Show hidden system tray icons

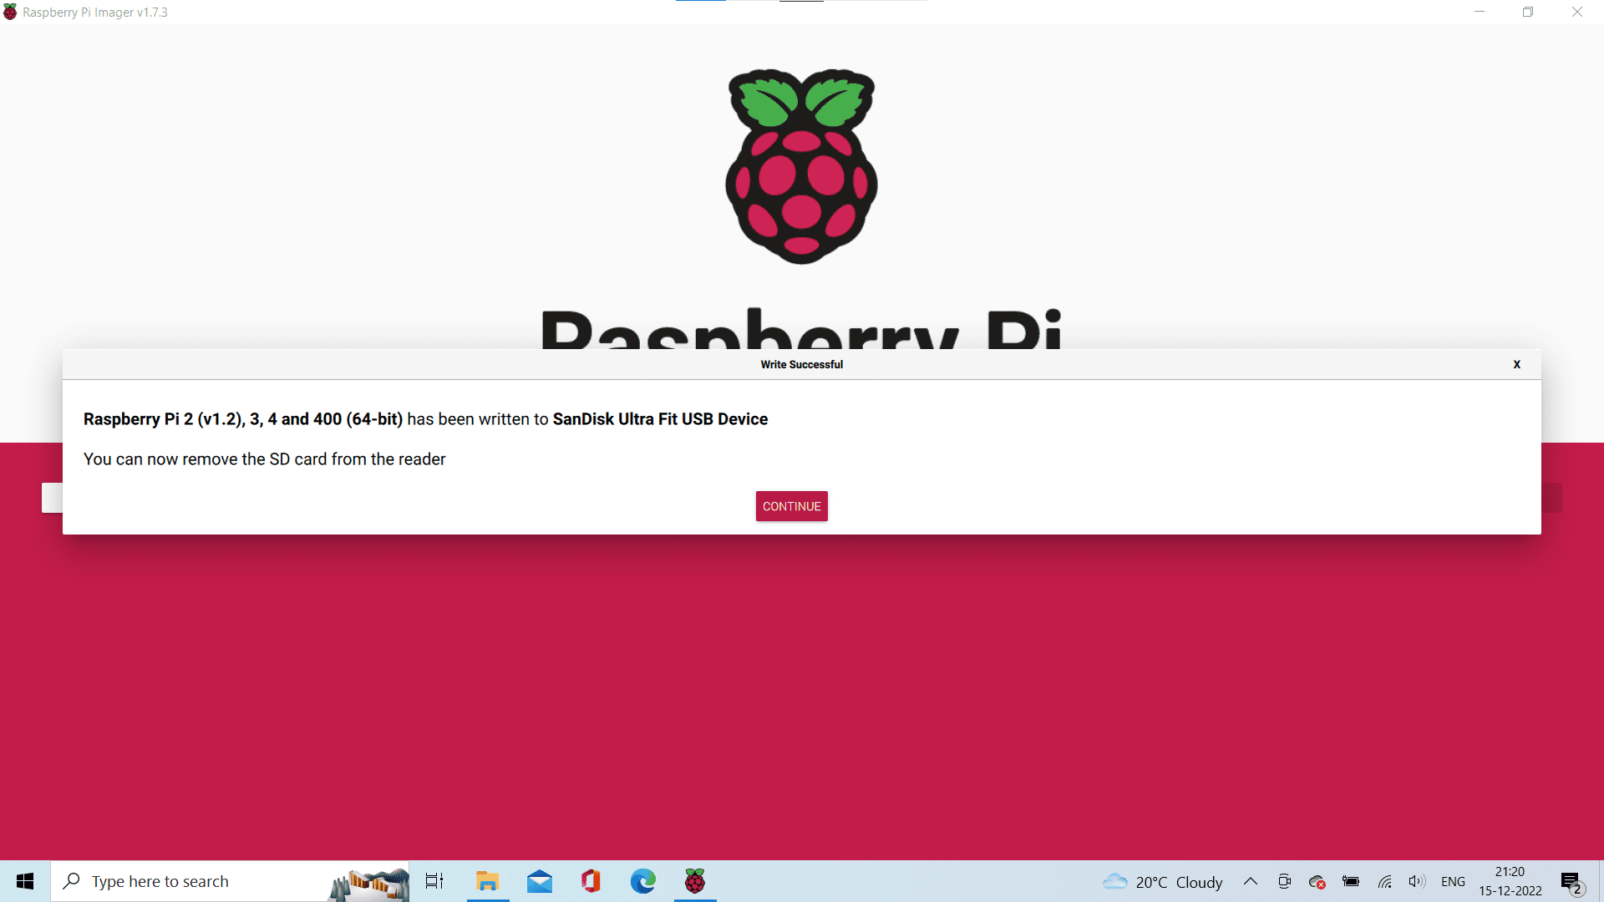(x=1251, y=881)
